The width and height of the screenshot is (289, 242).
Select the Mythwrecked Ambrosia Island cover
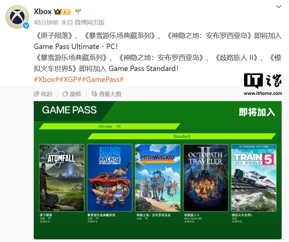coord(158,178)
